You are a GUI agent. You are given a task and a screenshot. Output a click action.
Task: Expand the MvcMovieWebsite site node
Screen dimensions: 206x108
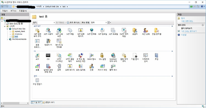tap(7, 39)
